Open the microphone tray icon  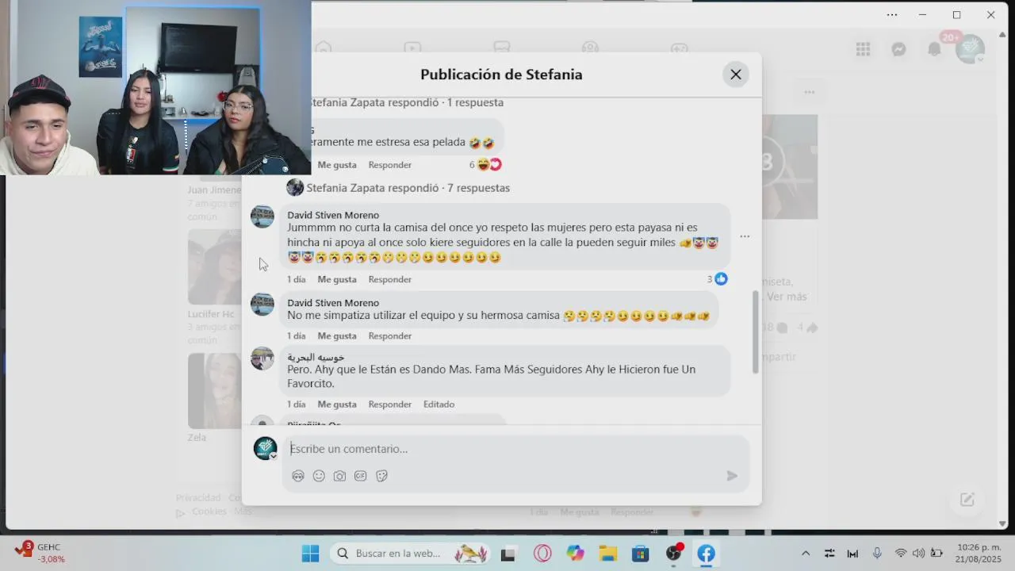[877, 554]
